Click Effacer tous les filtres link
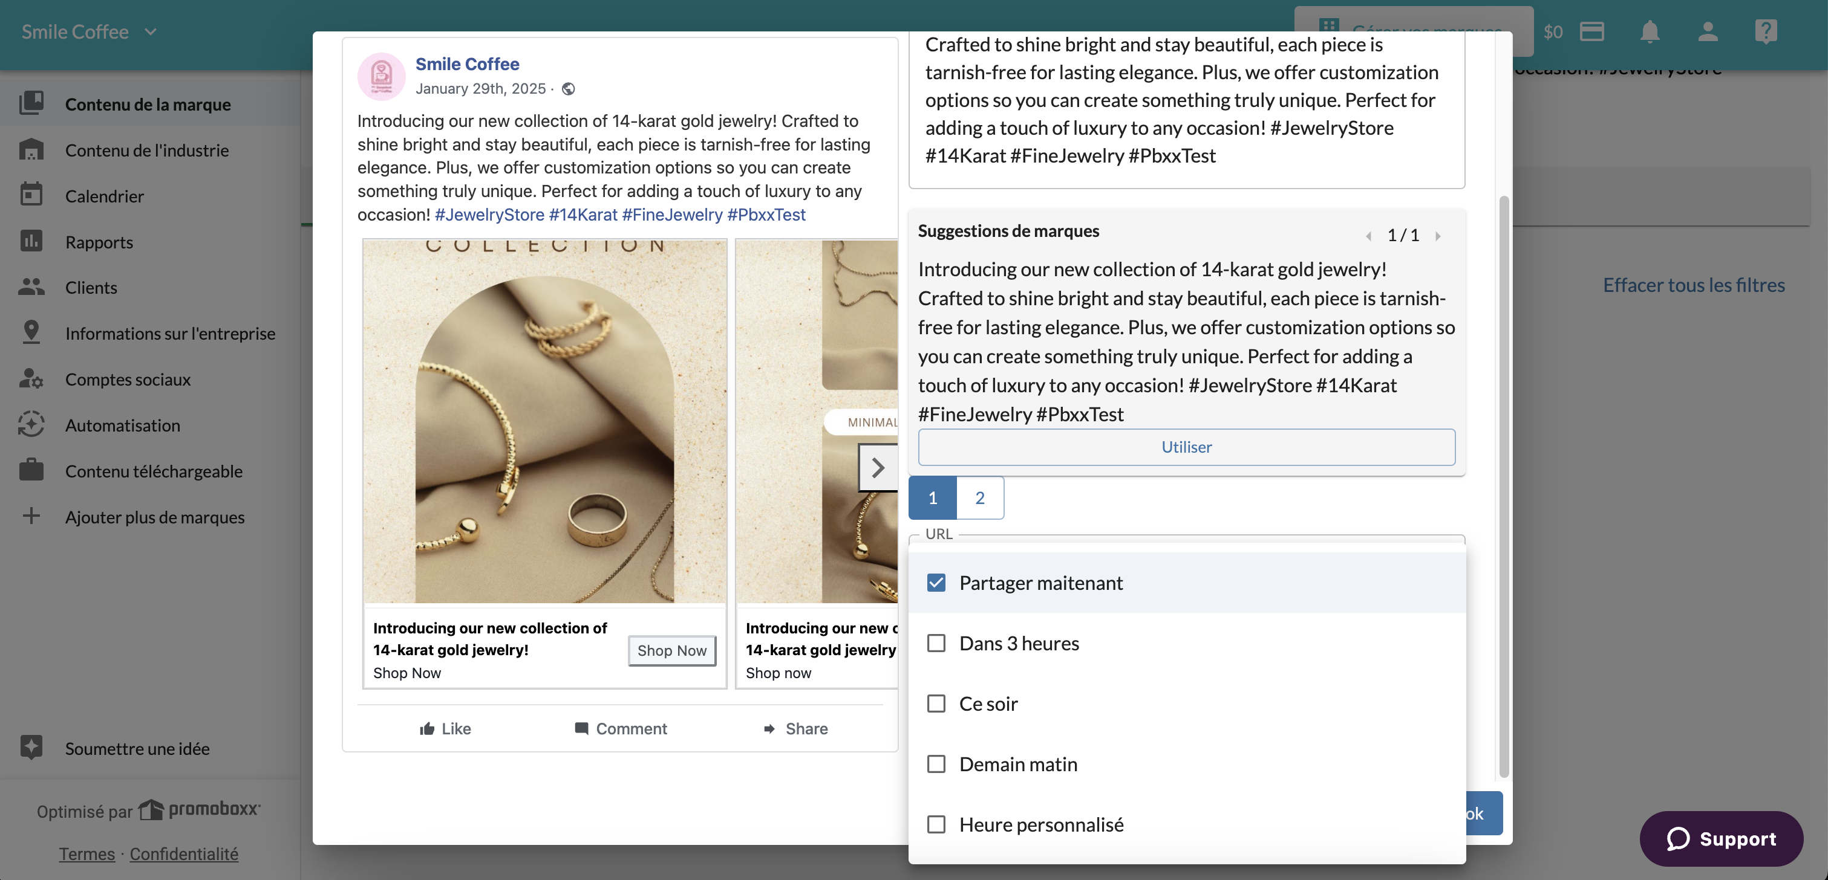This screenshot has height=880, width=1828. point(1693,285)
